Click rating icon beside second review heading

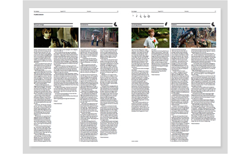(115, 24)
